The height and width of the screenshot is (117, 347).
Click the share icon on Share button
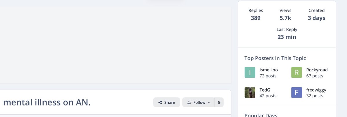coord(160,102)
